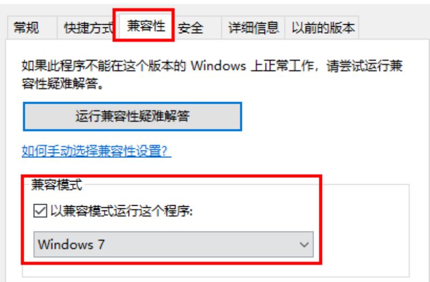Click the question mark ending the help link
This screenshot has width=430, height=282.
[165, 151]
